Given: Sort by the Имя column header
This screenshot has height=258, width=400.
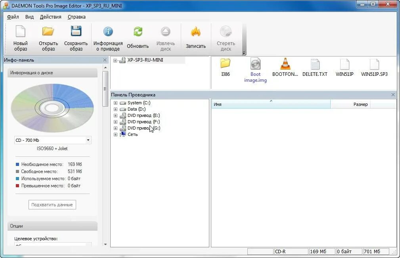Looking at the screenshot, I should tap(271, 104).
